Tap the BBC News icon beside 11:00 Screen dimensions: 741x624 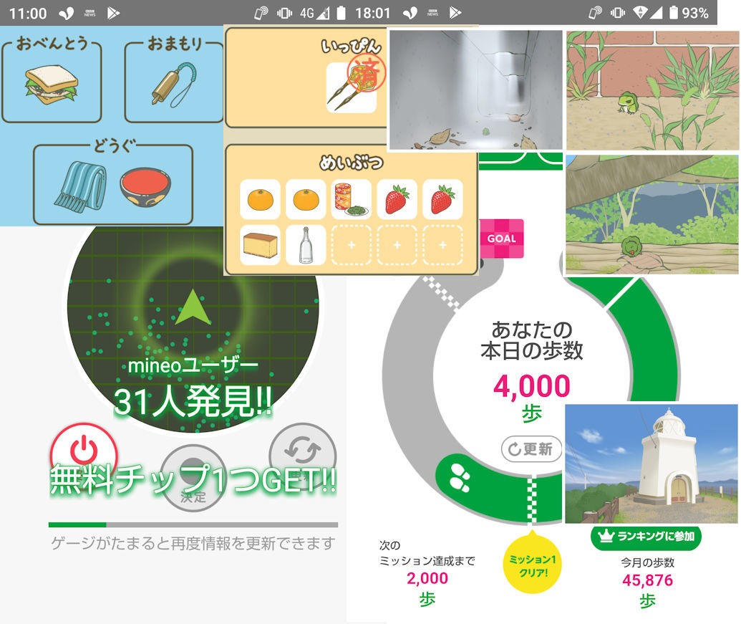pyautogui.click(x=89, y=13)
